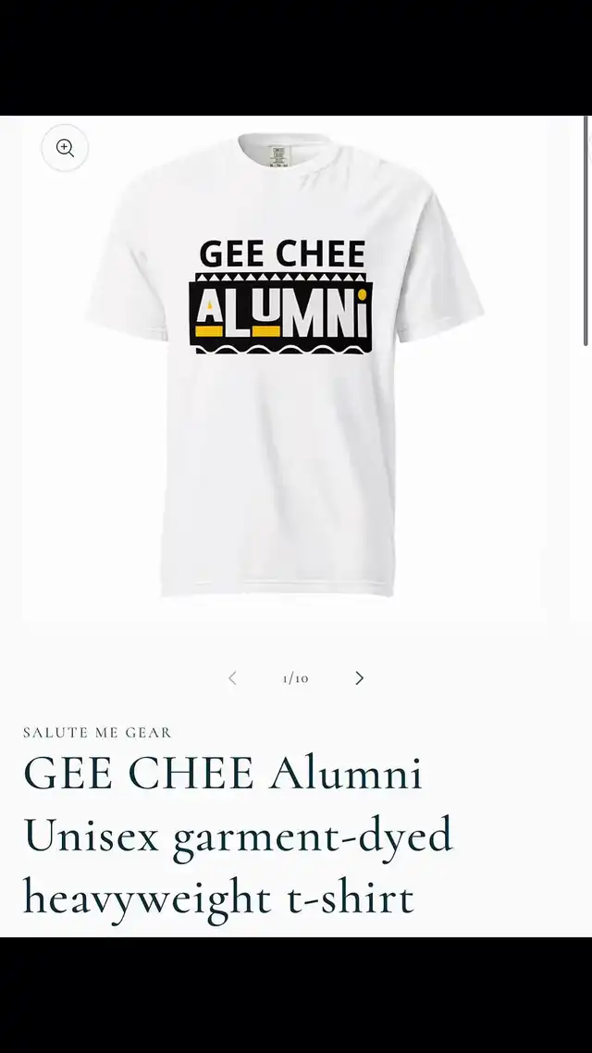This screenshot has width=592, height=1053.
Task: Click the page scrollbar thumb on the right
Action: [586, 231]
